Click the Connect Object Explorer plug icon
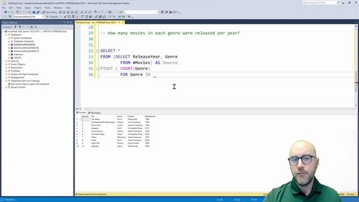The image size is (359, 202). click(15, 27)
